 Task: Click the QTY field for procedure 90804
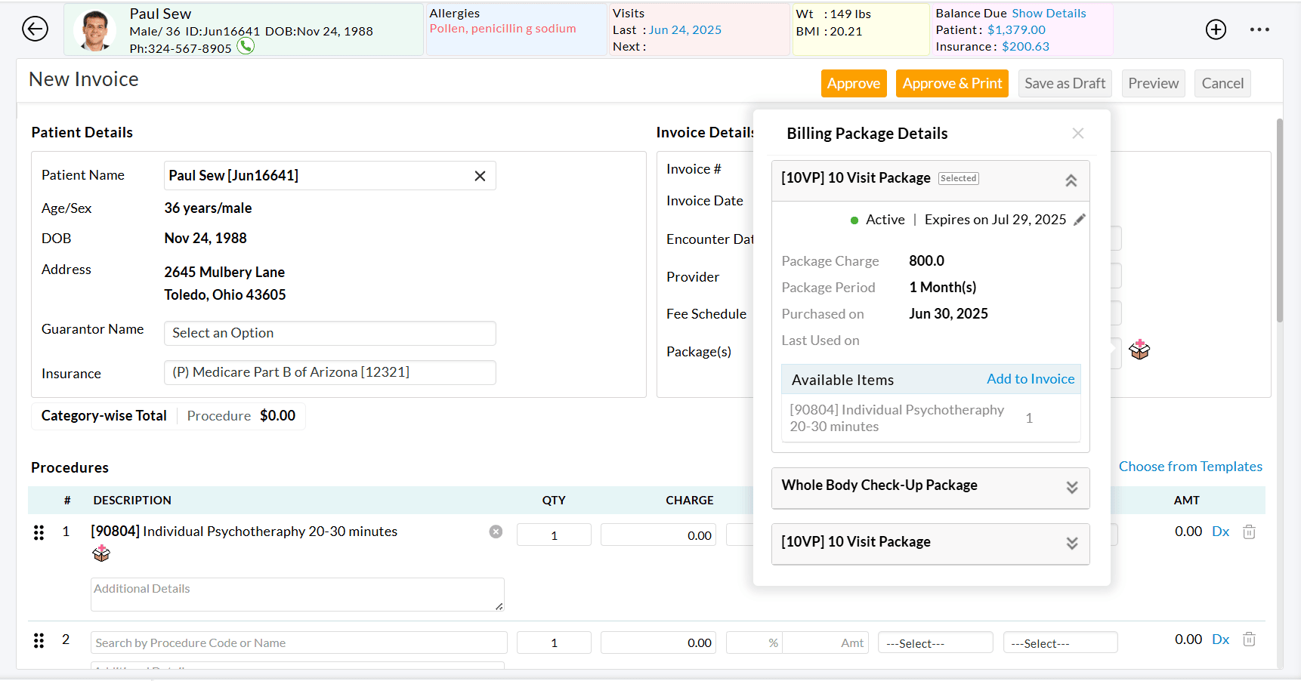tap(554, 535)
